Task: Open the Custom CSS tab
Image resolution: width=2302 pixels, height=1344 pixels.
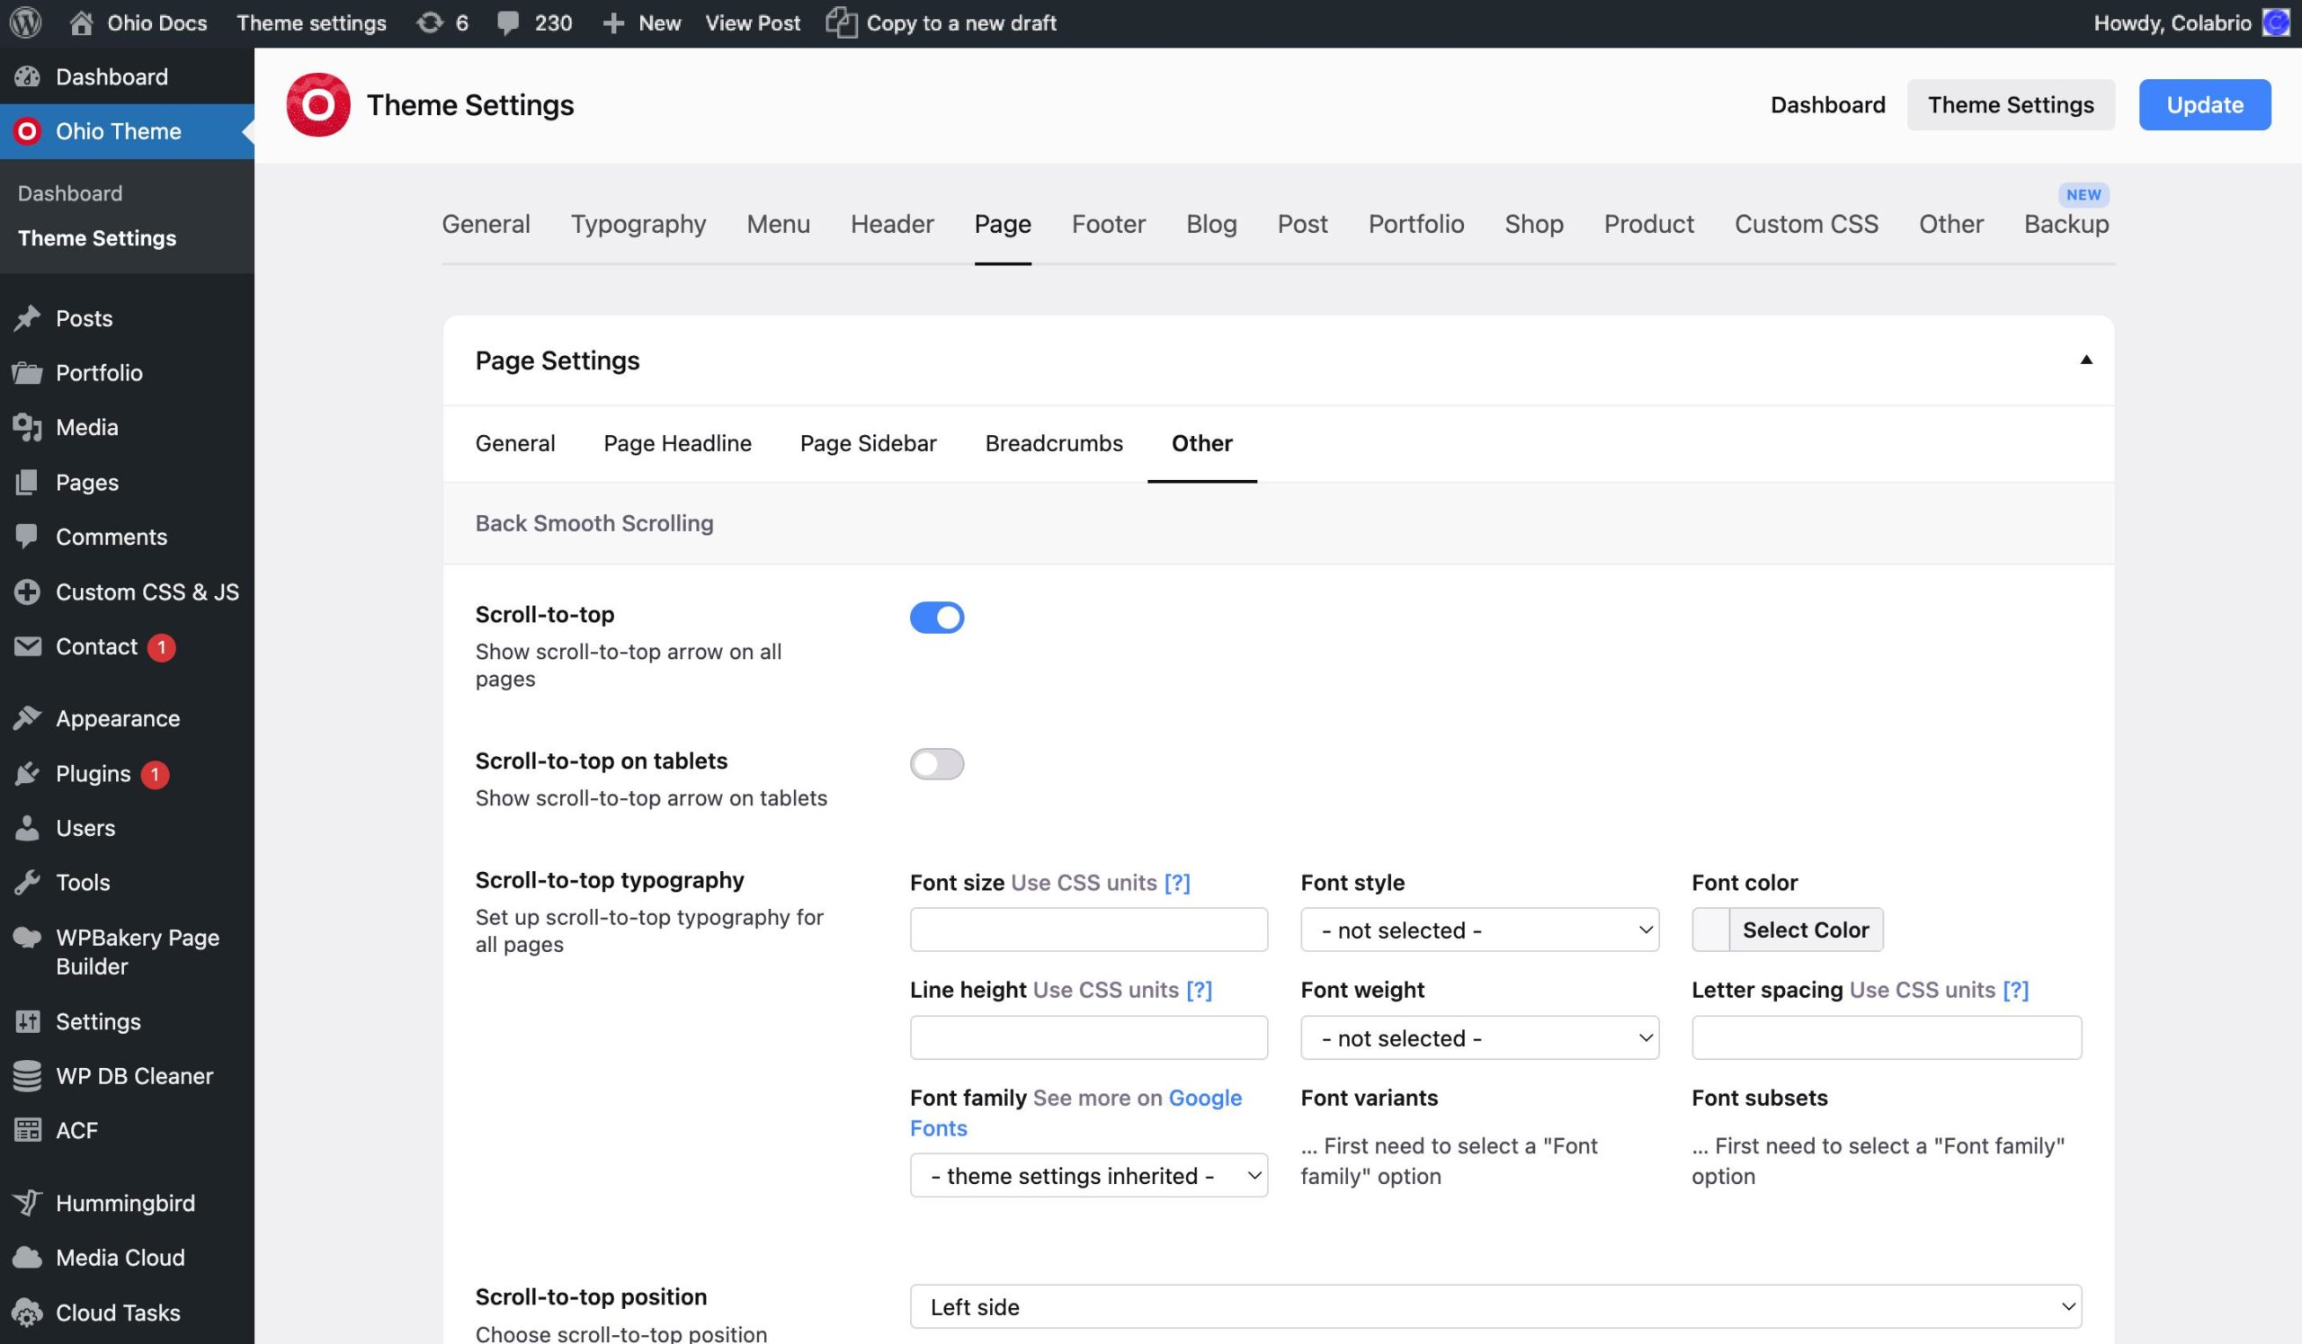Action: [1805, 224]
